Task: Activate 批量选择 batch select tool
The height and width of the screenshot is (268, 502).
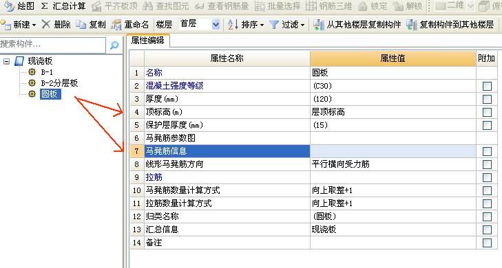Action: pos(278,5)
